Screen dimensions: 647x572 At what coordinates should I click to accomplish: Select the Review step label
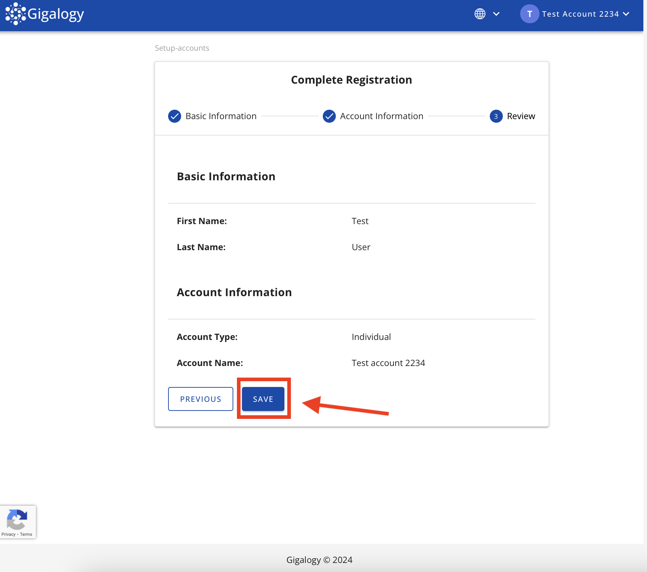click(x=521, y=116)
